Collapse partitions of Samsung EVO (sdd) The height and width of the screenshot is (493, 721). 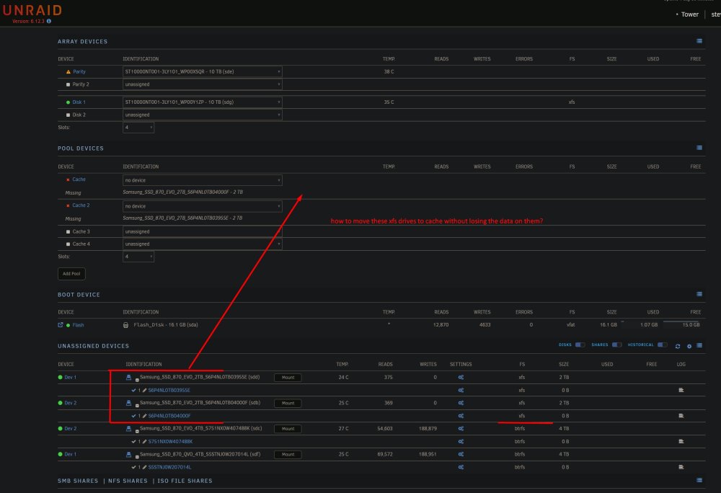point(137,380)
